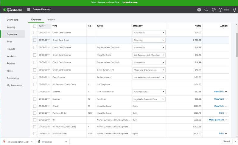This screenshot has height=145, width=238.
Task: Open Installer.exe download options chevron
Action: [66, 141]
